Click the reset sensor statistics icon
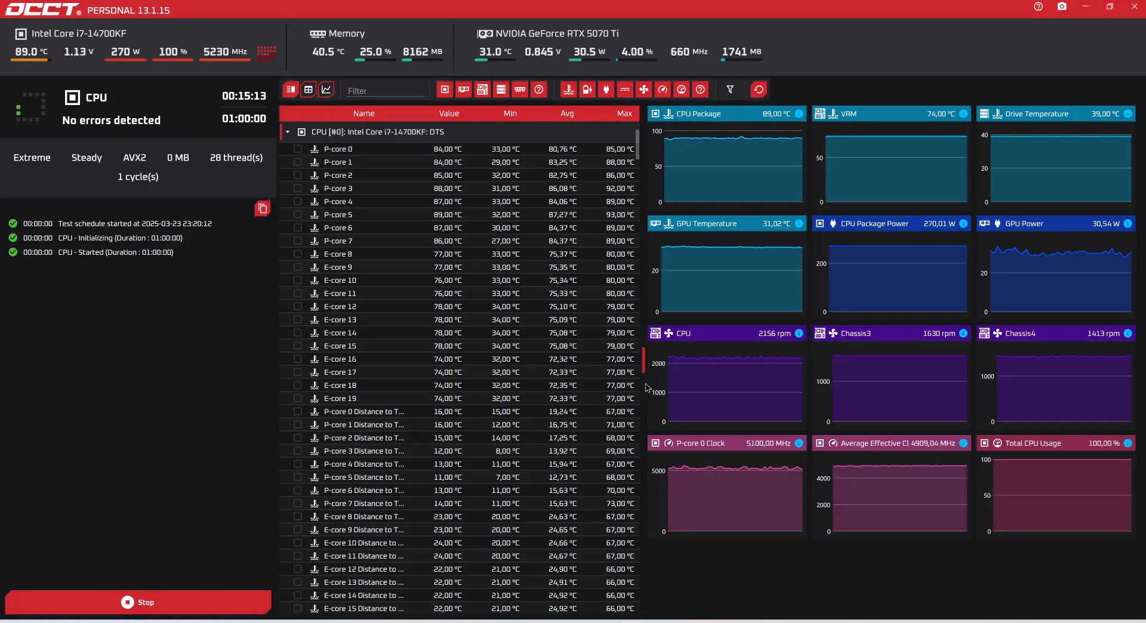This screenshot has width=1146, height=623. [759, 90]
